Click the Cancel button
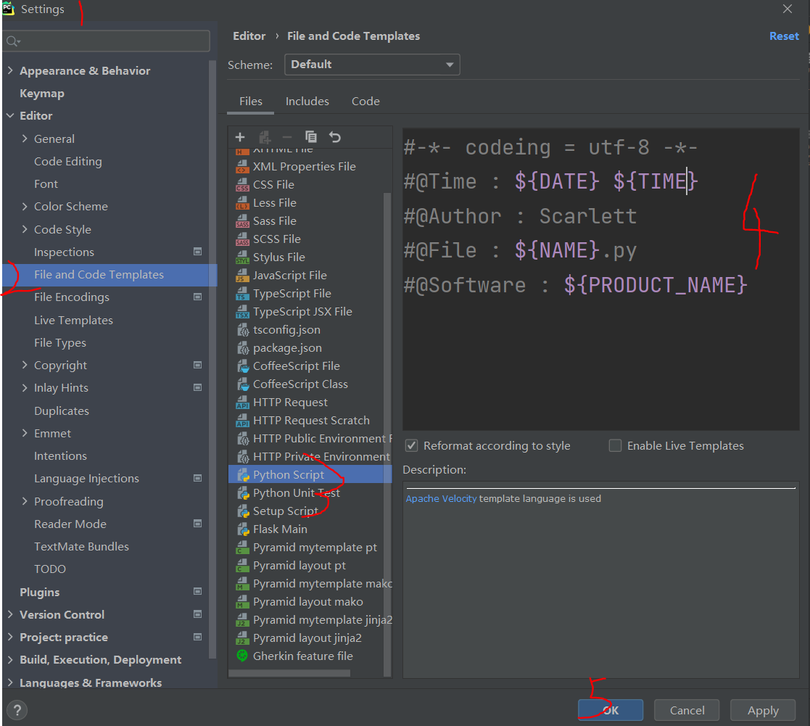This screenshot has height=726, width=810. (687, 710)
